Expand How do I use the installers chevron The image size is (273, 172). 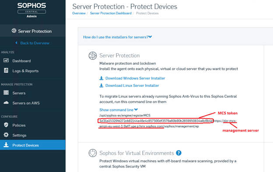coord(150,37)
